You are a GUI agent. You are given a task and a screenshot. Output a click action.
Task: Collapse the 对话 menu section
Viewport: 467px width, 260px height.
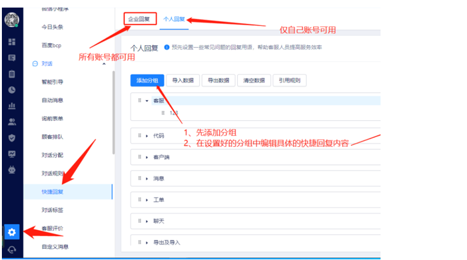click(103, 64)
